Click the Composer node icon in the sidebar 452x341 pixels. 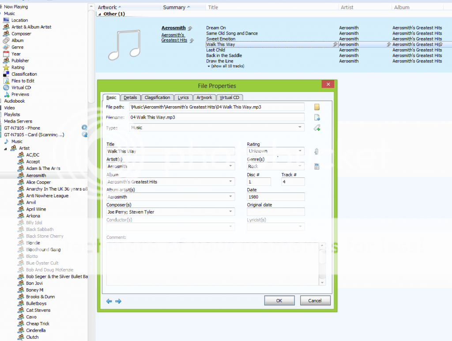(6, 34)
